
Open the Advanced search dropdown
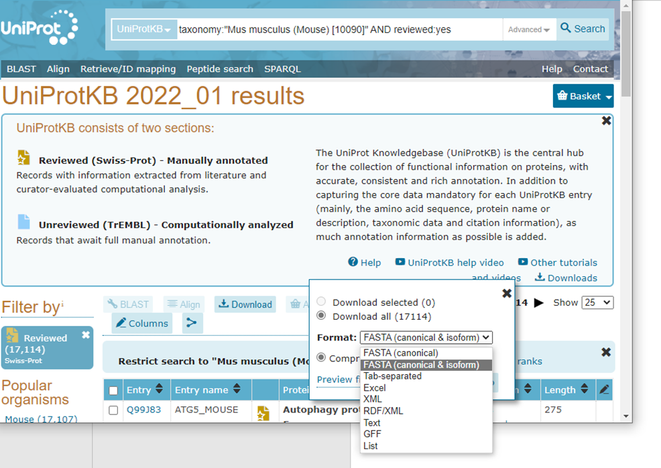[529, 30]
